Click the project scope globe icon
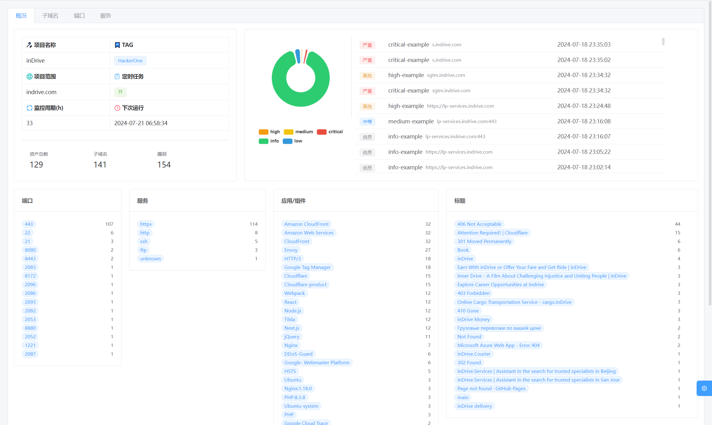This screenshot has height=425, width=712. point(29,76)
